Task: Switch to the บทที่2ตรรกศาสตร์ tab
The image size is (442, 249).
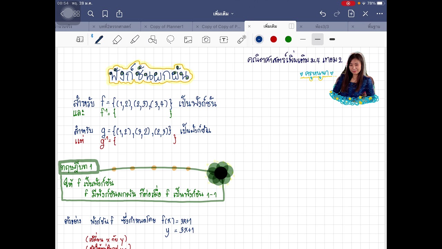Action: (x=115, y=27)
